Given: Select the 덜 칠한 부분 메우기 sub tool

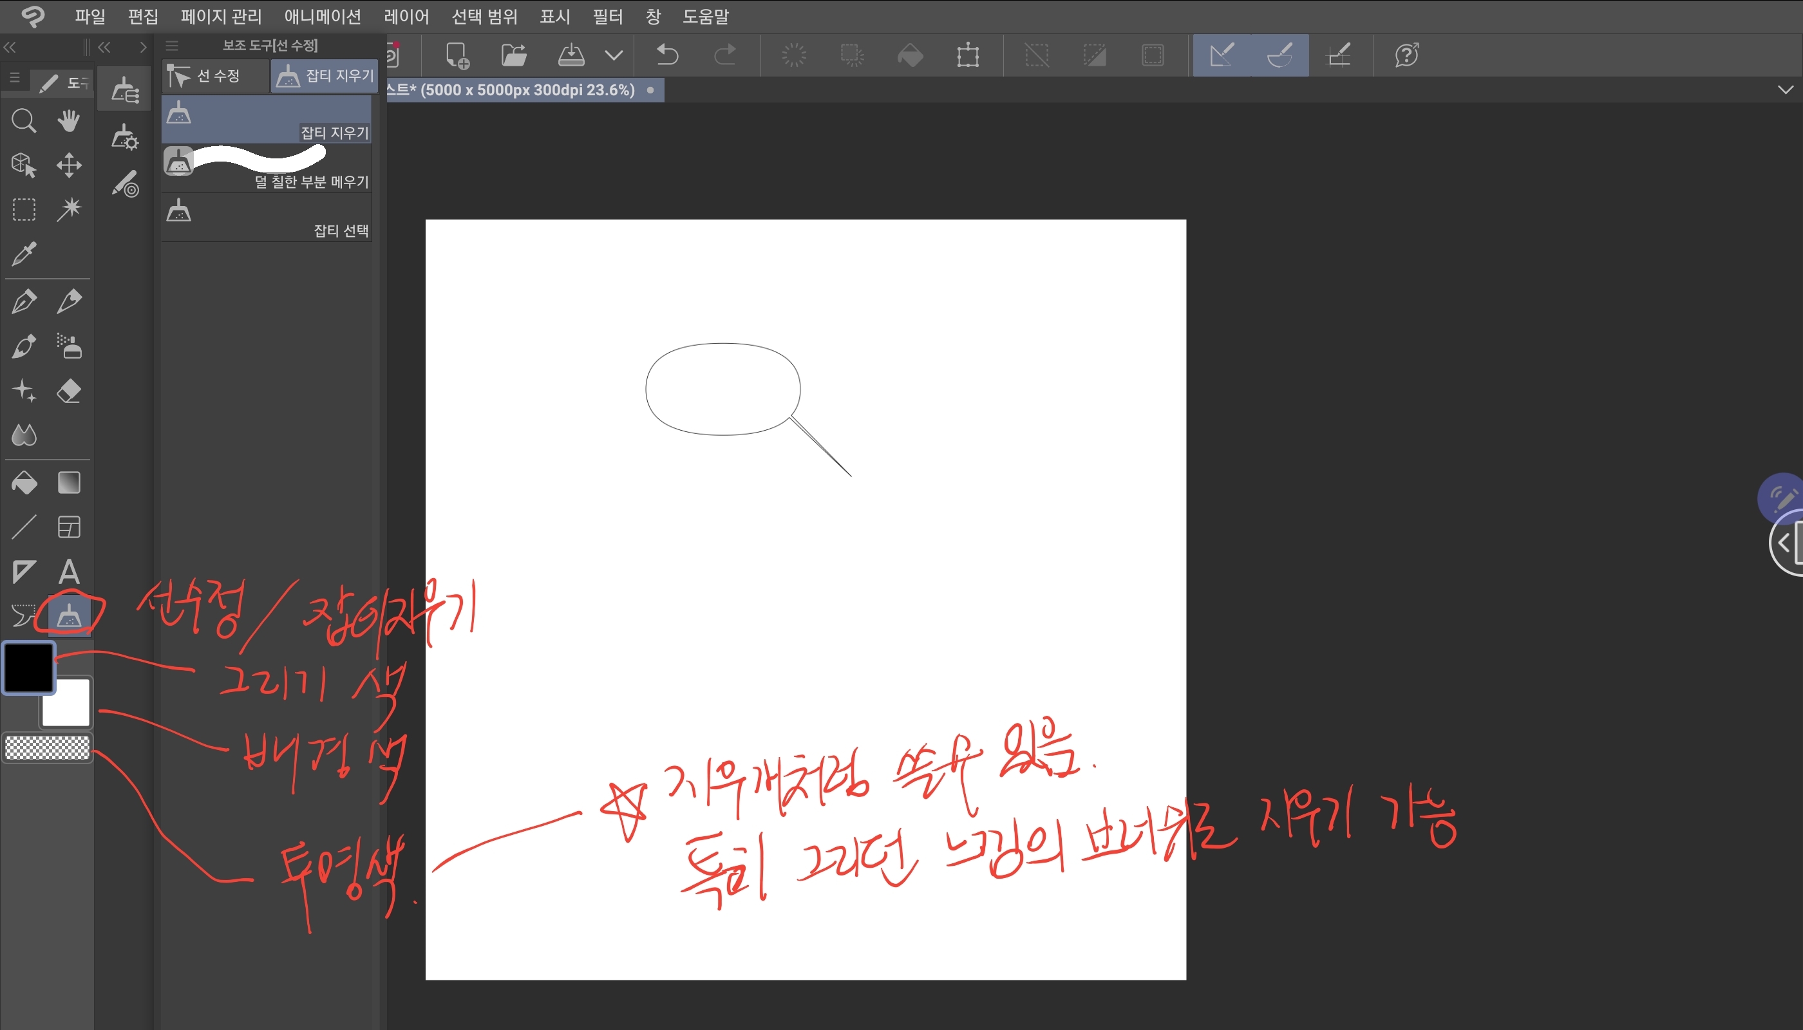Looking at the screenshot, I should 266,169.
